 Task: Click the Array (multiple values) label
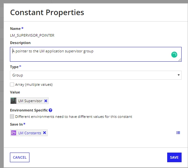click(34, 85)
